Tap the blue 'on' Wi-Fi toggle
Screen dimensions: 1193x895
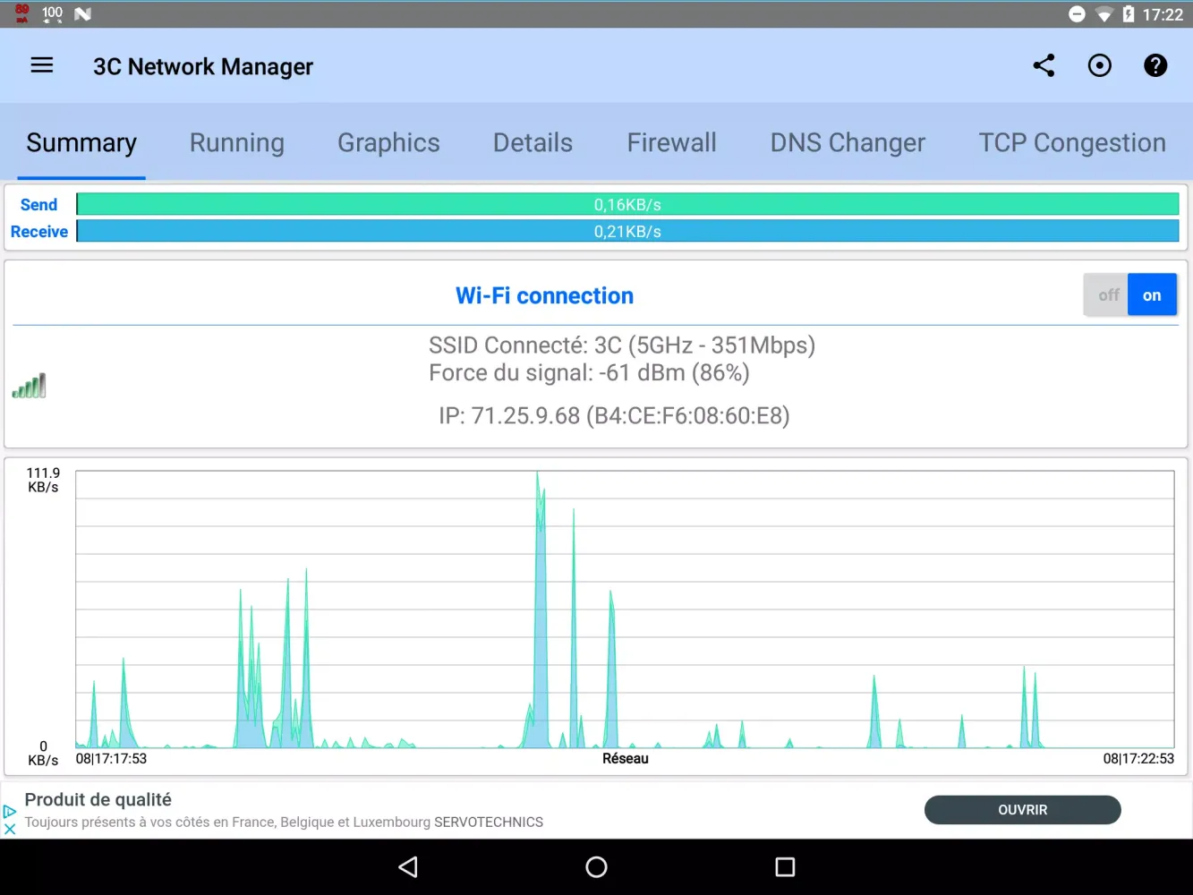(1152, 295)
